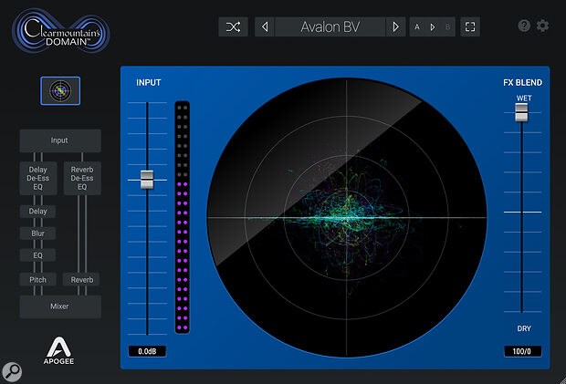Viewport: 566px width, 384px height.
Task: Click the WET label
Action: click(x=524, y=99)
